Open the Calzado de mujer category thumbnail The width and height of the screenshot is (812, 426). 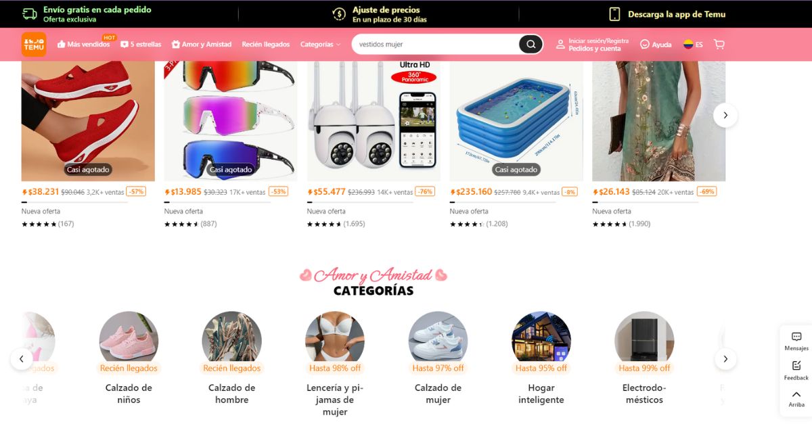click(438, 341)
